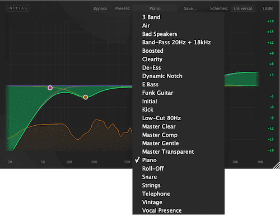Open the 18dB range selector
Viewport: 280px width, 215px height.
point(268,8)
